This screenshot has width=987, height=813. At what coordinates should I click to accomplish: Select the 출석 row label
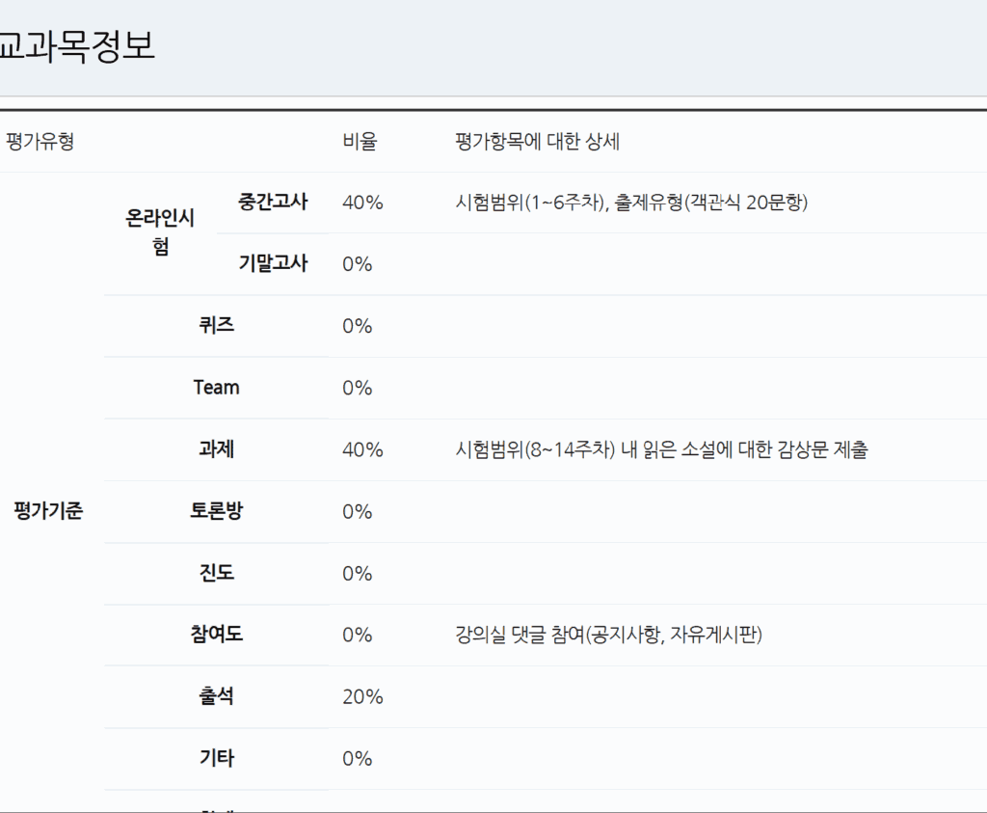(x=216, y=696)
